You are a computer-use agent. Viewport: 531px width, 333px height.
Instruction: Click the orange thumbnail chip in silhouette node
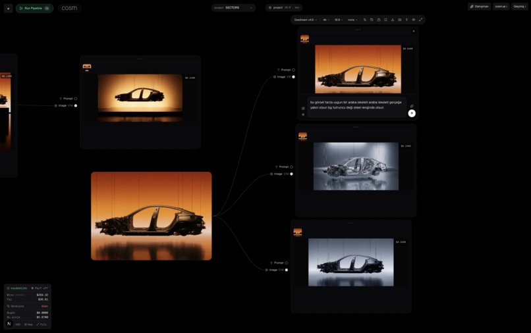click(x=87, y=67)
